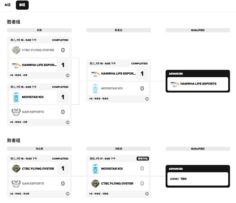The height and width of the screenshot is (203, 236).
Task: Click GAM Esports logo in 淘汰赛 match
Action: coord(16,183)
